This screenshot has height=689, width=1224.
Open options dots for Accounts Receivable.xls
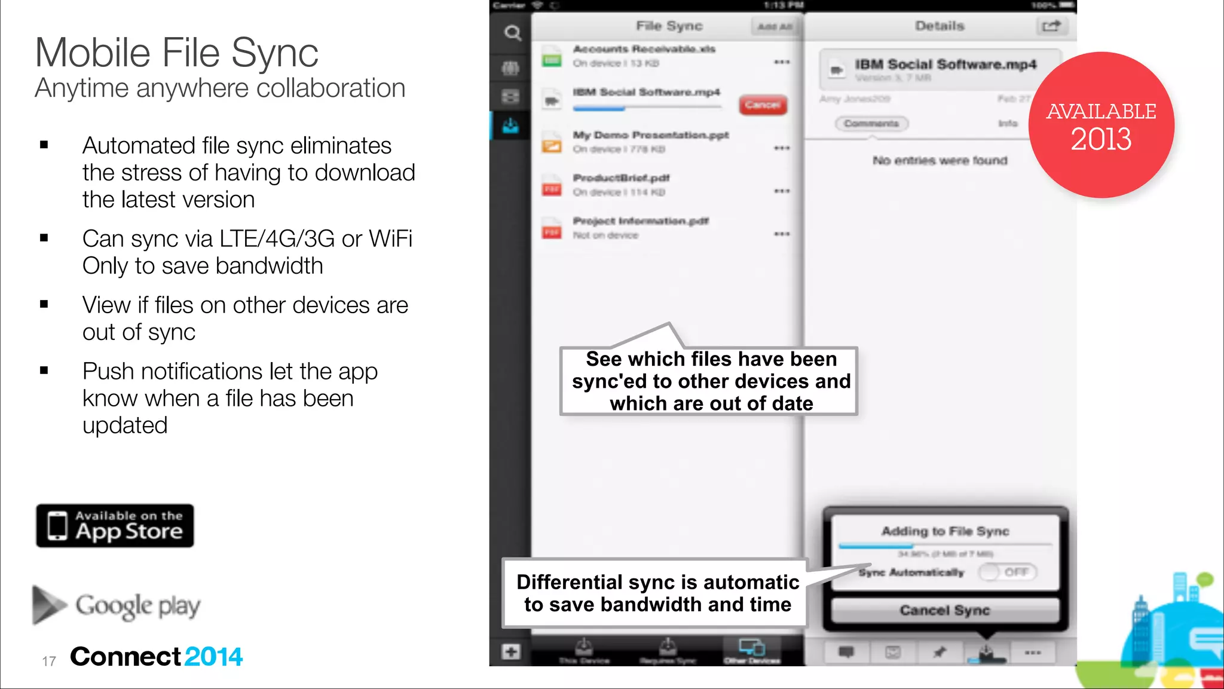(782, 62)
